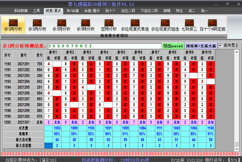The image size is (242, 162).
Task: Click the 奖号 cell 795
Action: tap(39, 64)
